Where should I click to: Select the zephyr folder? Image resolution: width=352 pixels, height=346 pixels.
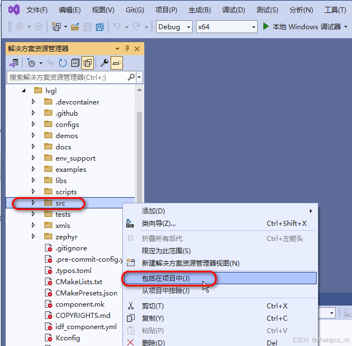[66, 237]
